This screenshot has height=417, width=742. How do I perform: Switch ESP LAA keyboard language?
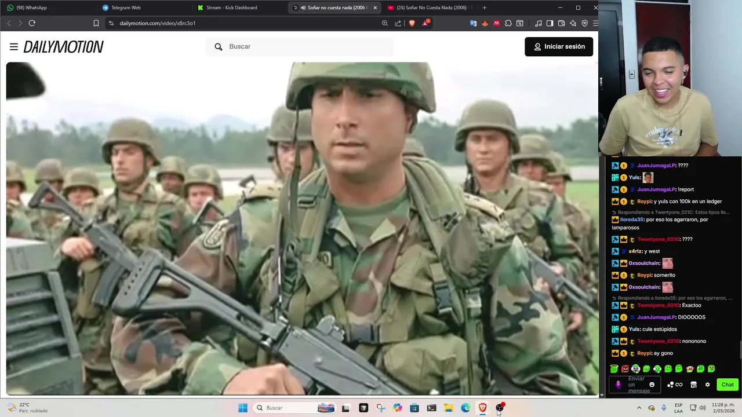coord(678,408)
